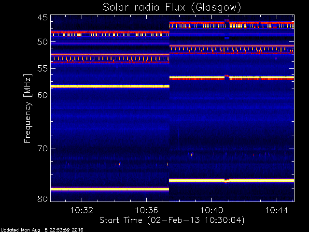This screenshot has height=232, width=309.
Task: Click the '10:44' time tick label
Action: [277, 211]
